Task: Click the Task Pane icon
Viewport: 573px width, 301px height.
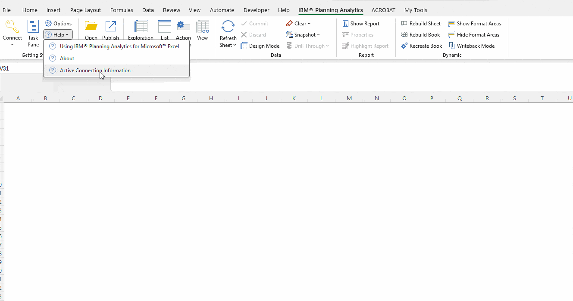Action: [x=33, y=27]
